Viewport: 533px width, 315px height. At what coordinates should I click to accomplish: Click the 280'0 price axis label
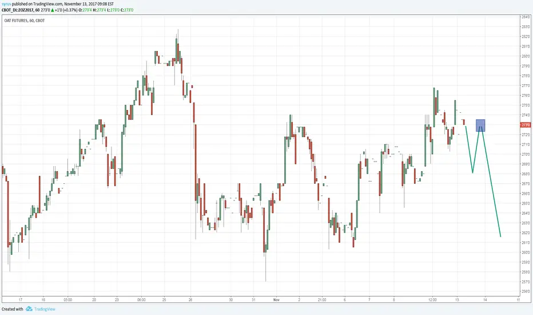tap(526, 56)
